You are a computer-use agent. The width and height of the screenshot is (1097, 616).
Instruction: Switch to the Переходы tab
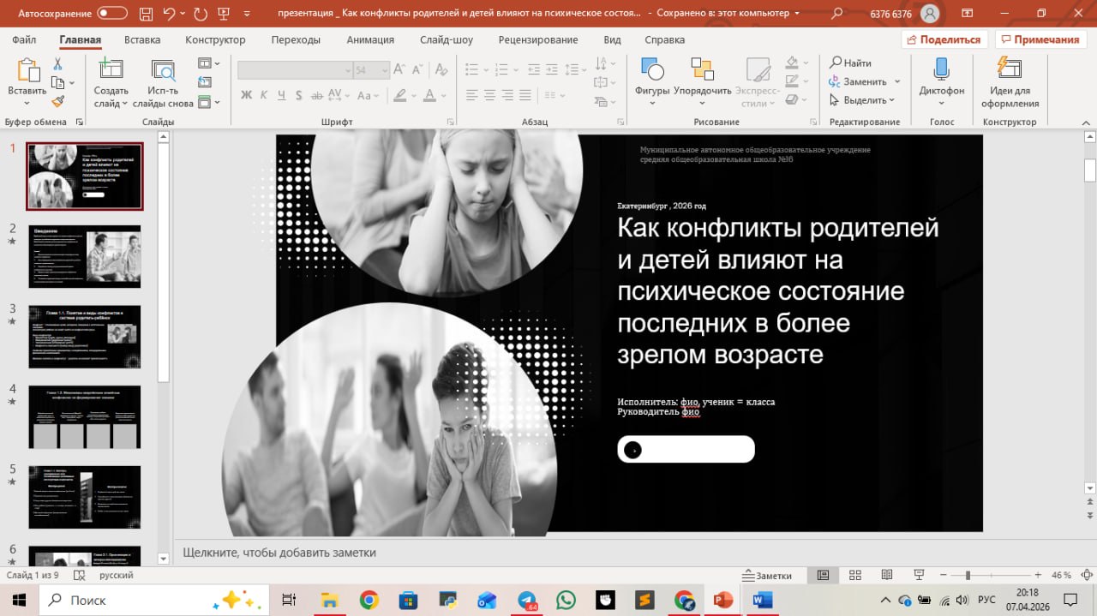point(296,39)
